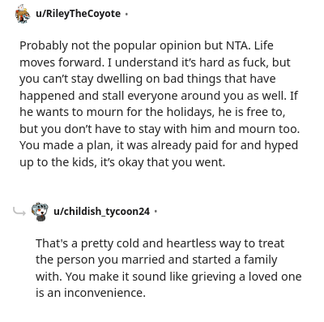Click the line starting 'he wants to mourn'
This screenshot has height=322, width=324.
pos(152,112)
